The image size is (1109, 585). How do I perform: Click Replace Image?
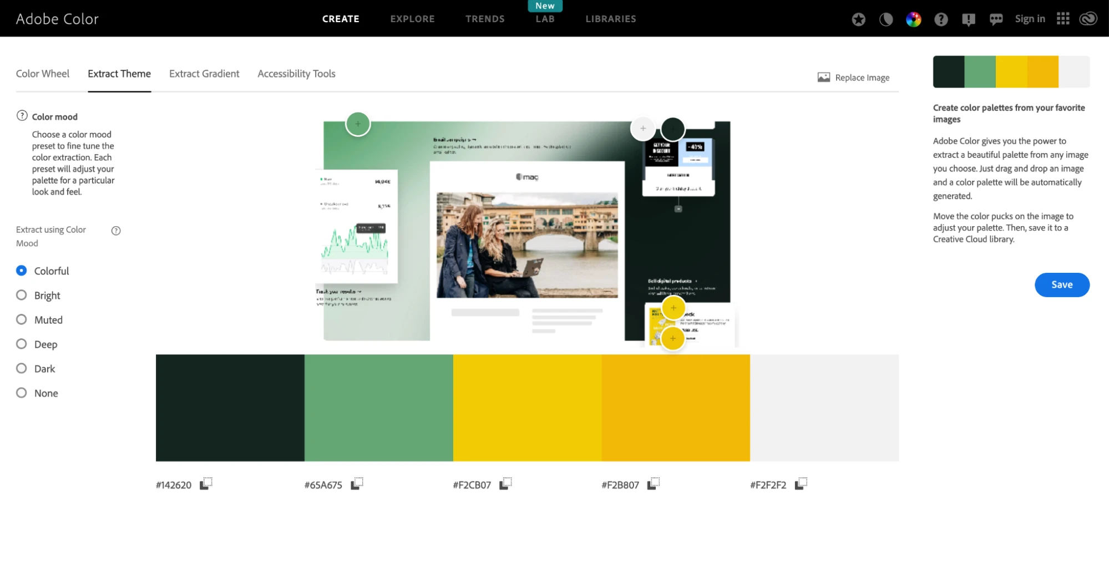[x=854, y=78]
